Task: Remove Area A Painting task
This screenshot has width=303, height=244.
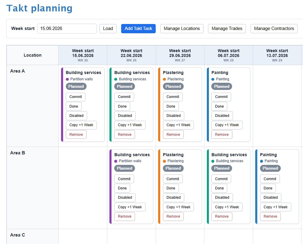Action: tap(222, 134)
